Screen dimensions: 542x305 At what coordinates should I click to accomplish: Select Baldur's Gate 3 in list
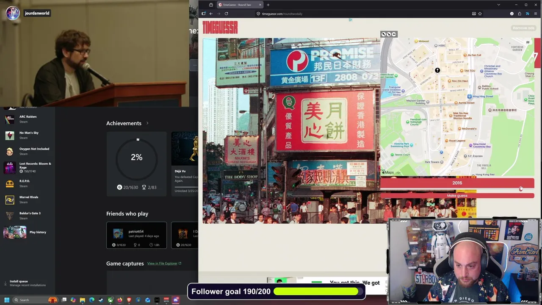point(28,216)
